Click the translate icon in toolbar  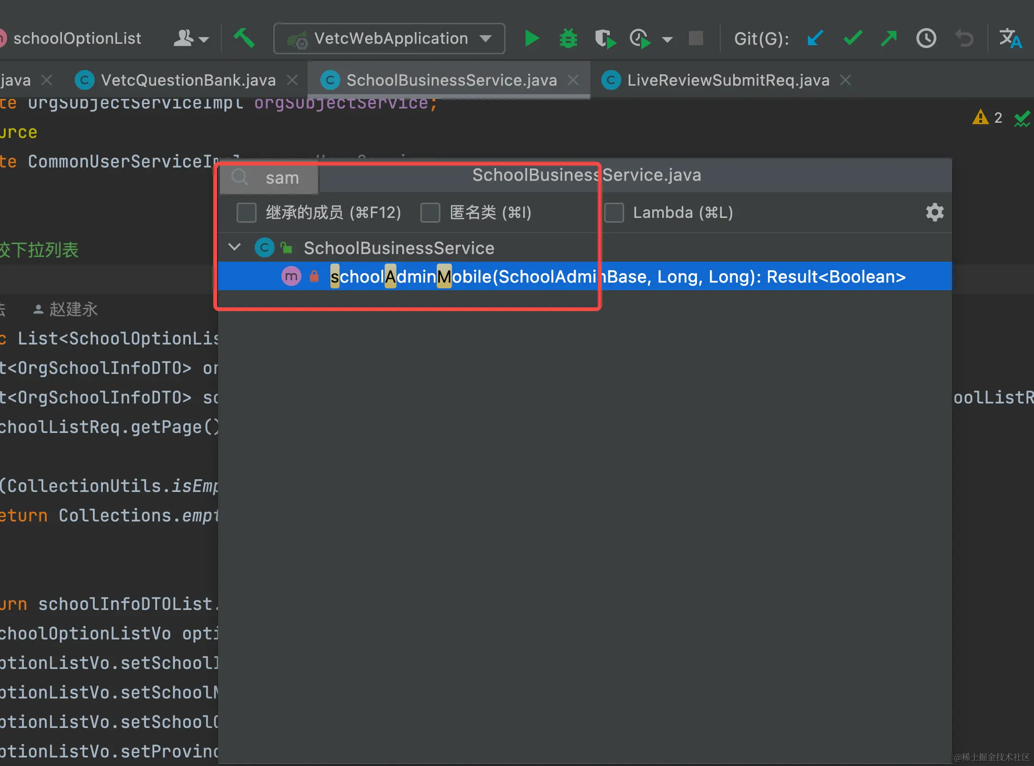(x=1010, y=39)
